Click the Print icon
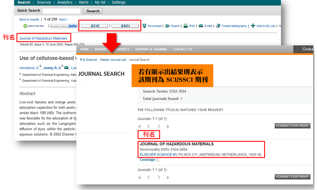Screen dimensions: 317x190 click(x=185, y=26)
